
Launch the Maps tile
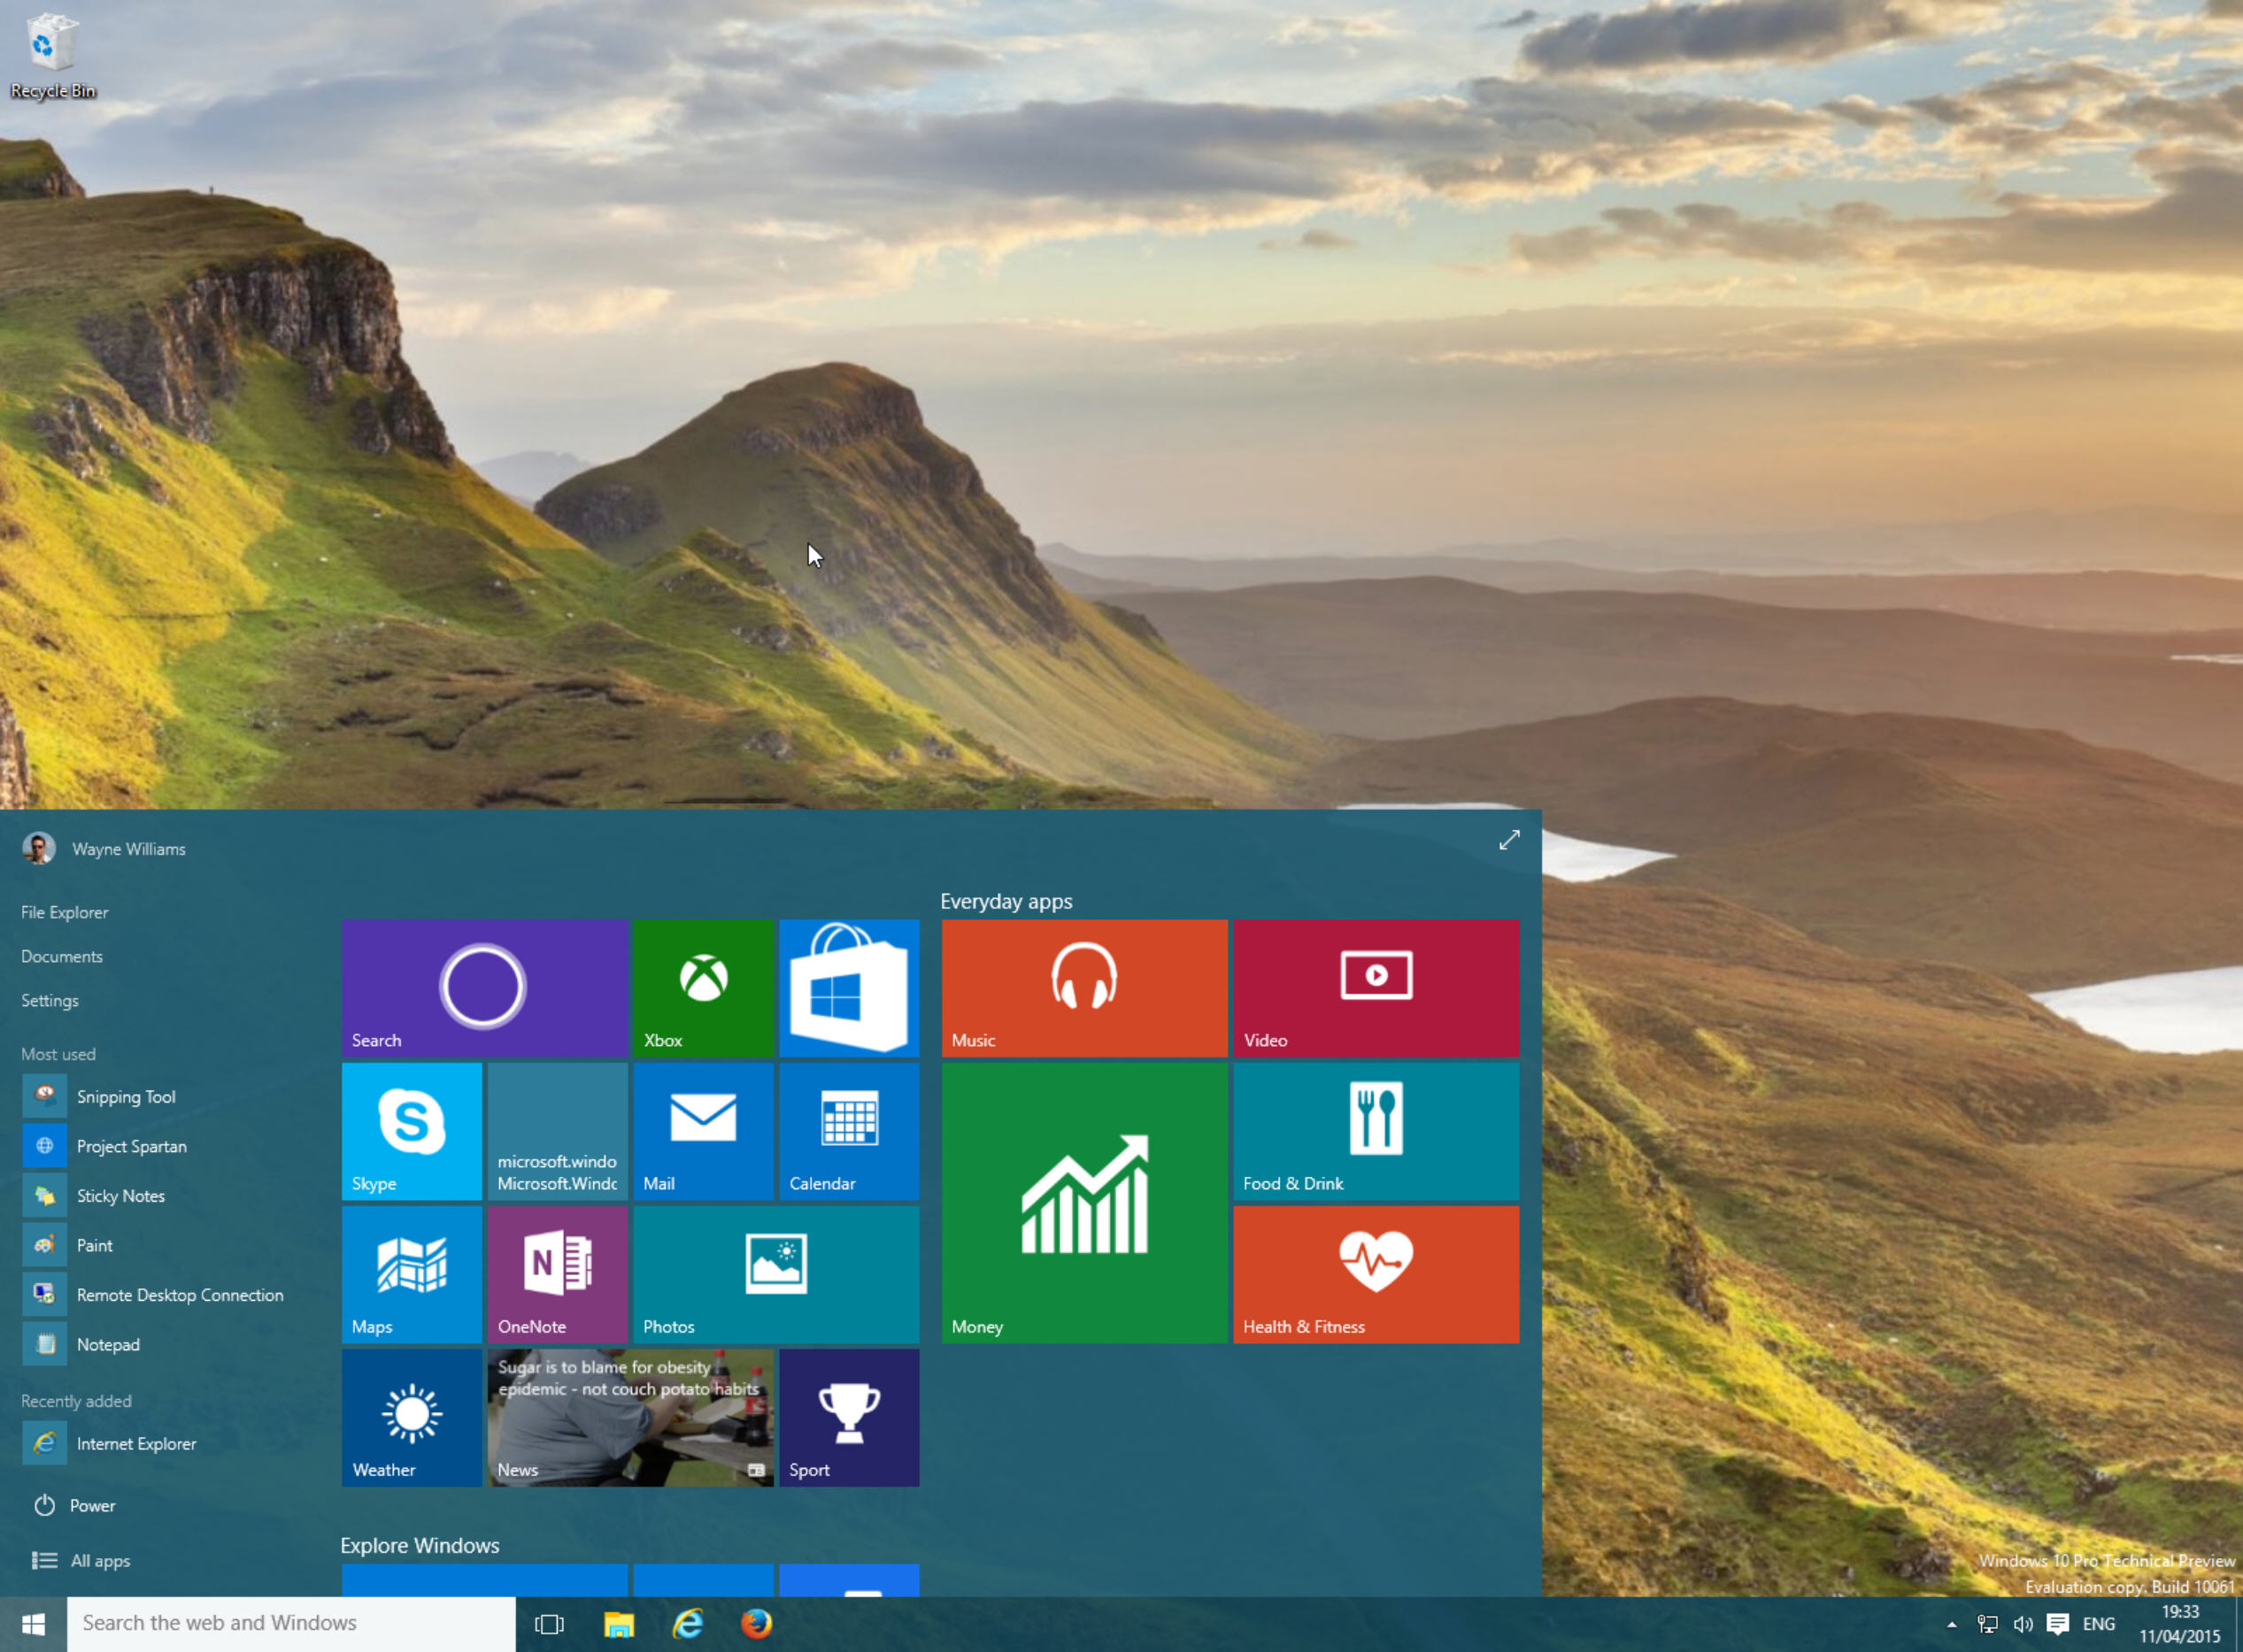click(x=412, y=1274)
